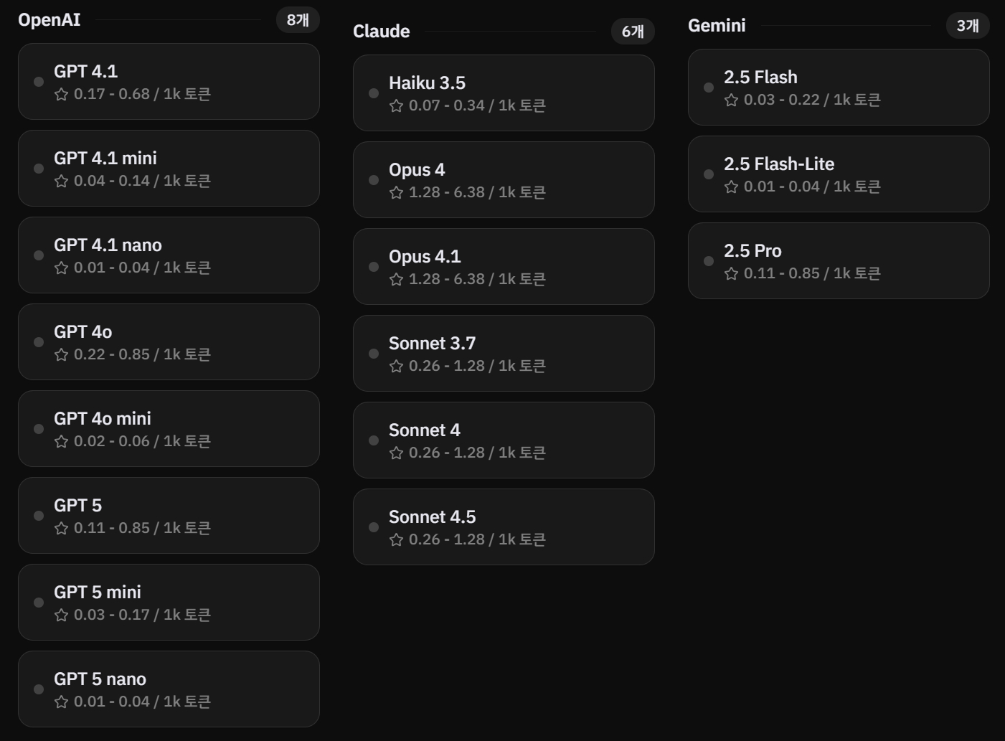
Task: Click the Gemini group heading
Action: 717,26
